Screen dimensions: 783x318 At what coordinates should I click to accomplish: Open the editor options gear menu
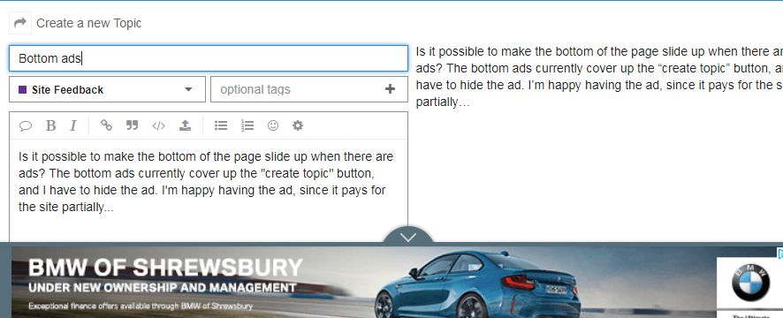[x=298, y=125]
